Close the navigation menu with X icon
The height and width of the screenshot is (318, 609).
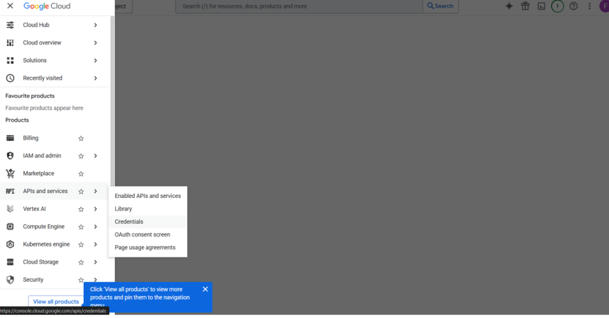pyautogui.click(x=10, y=6)
